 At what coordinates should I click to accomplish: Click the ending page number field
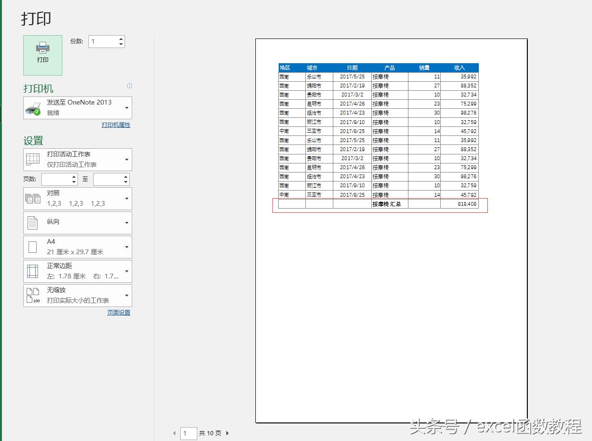108,179
